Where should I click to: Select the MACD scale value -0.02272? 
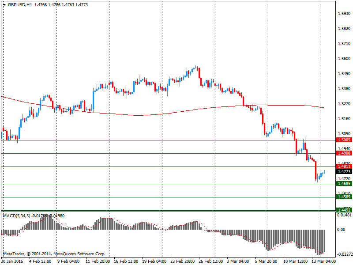coord(345,254)
